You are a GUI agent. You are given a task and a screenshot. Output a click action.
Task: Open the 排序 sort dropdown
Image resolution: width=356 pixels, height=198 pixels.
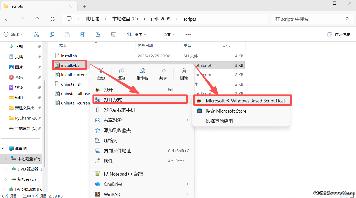pyautogui.click(x=137, y=34)
